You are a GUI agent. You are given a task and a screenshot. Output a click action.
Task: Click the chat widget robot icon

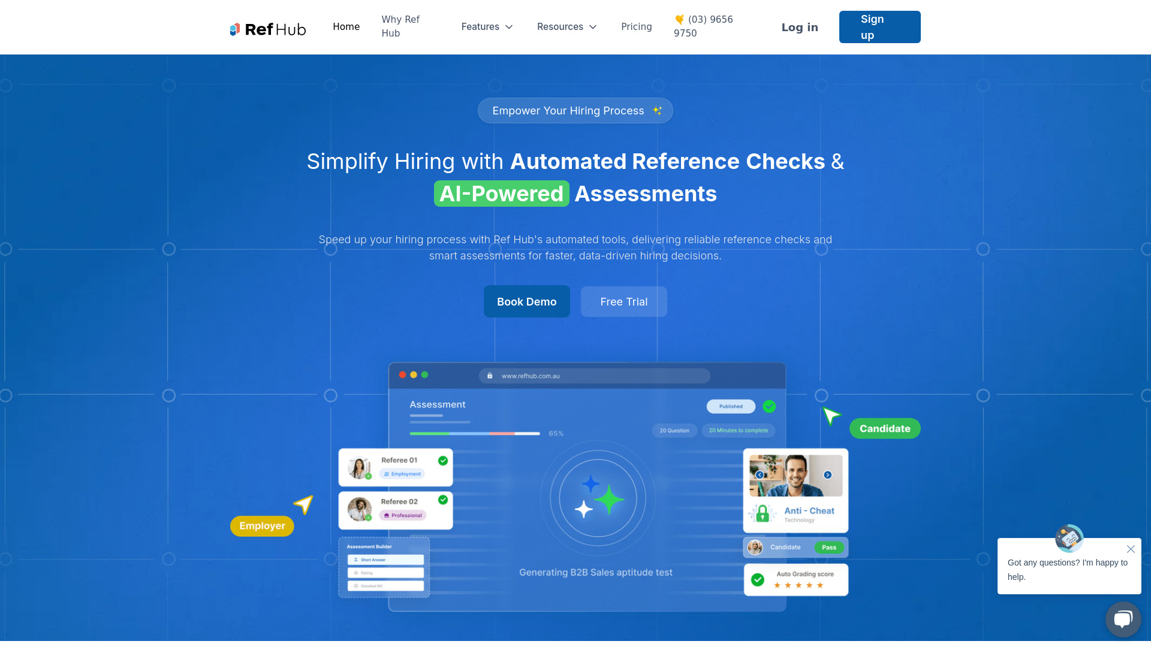1069,537
